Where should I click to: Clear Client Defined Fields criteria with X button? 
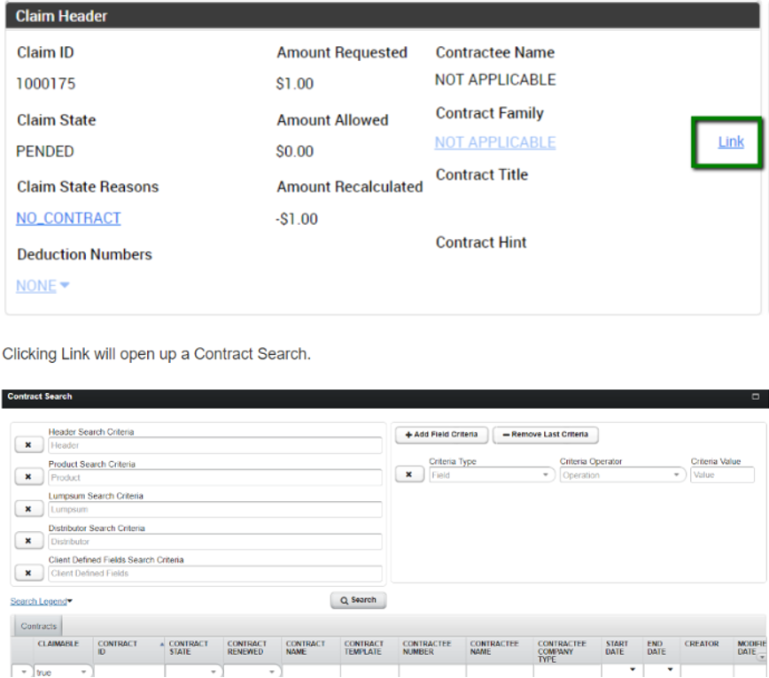[28, 573]
